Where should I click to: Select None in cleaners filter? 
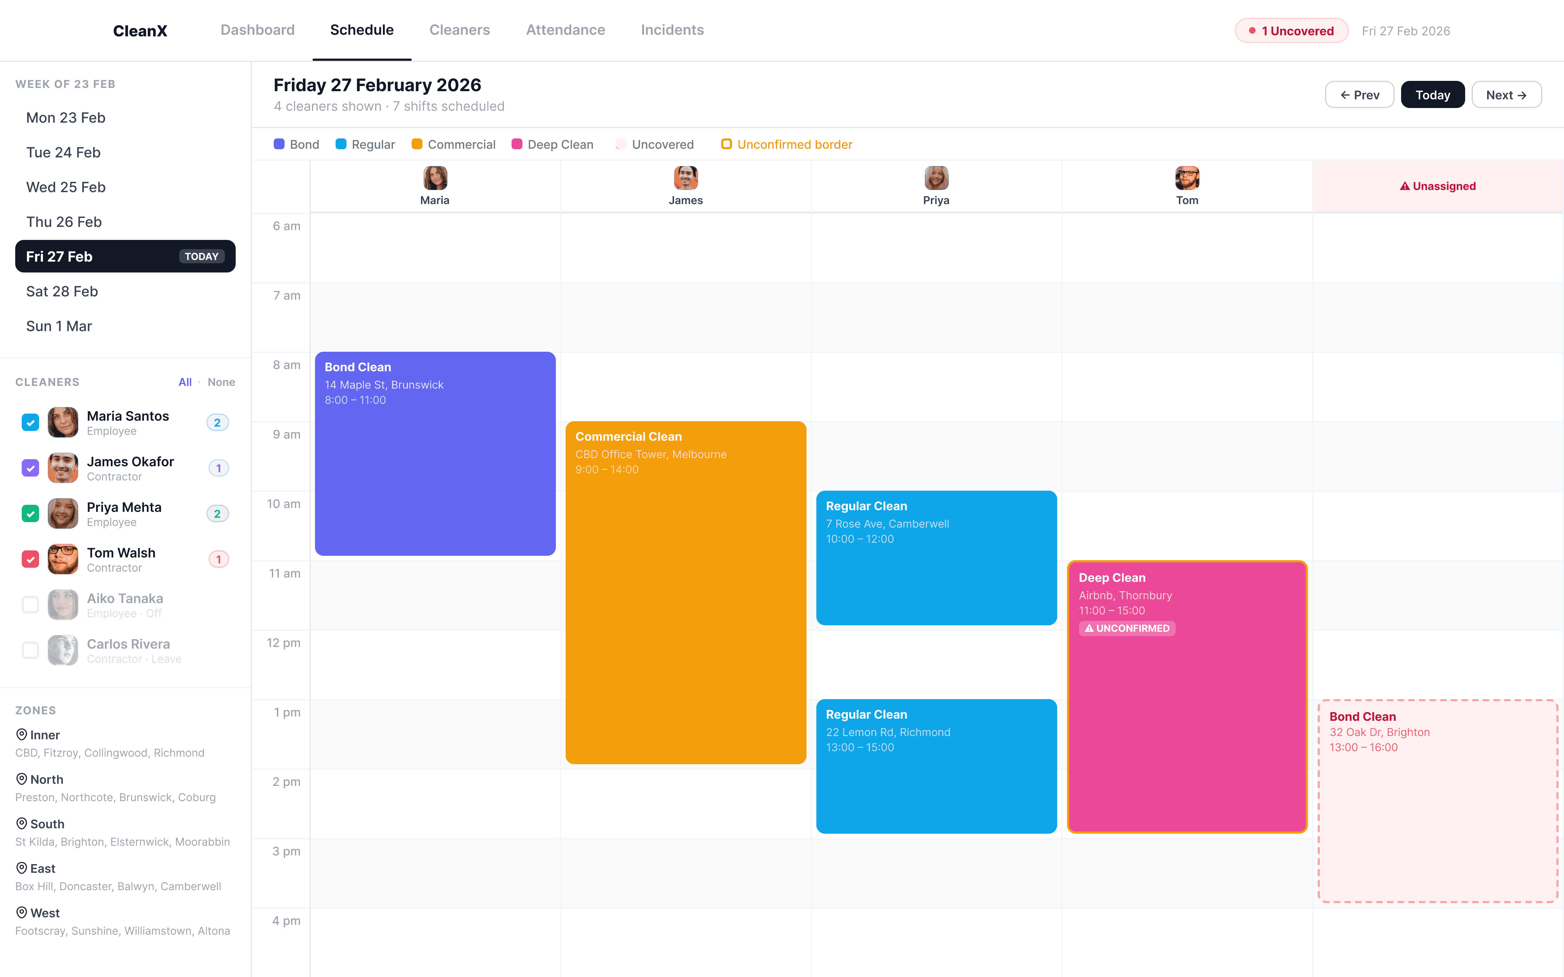pos(221,382)
